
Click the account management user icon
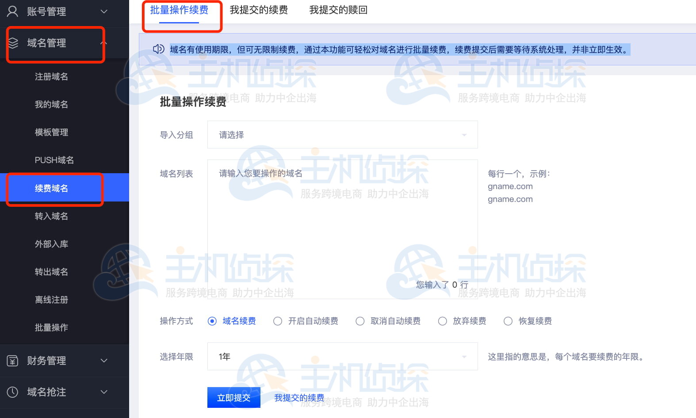click(x=13, y=11)
